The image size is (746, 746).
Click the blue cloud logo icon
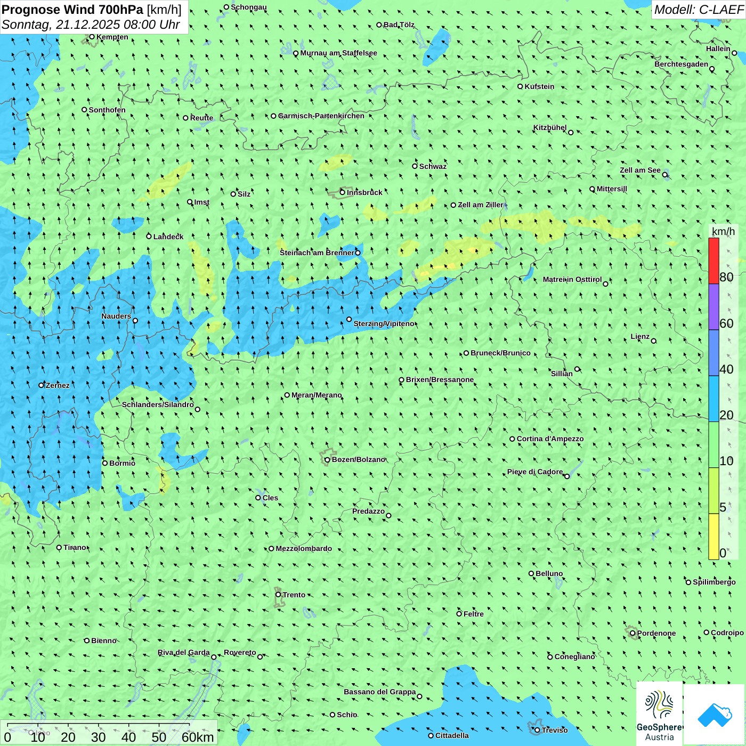715,715
